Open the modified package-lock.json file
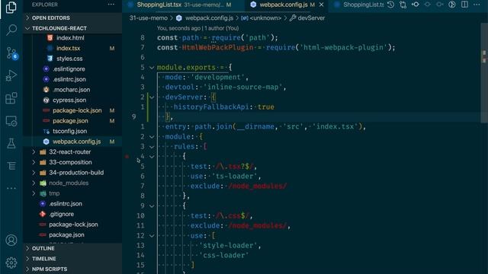The image size is (488, 274). [x=77, y=110]
